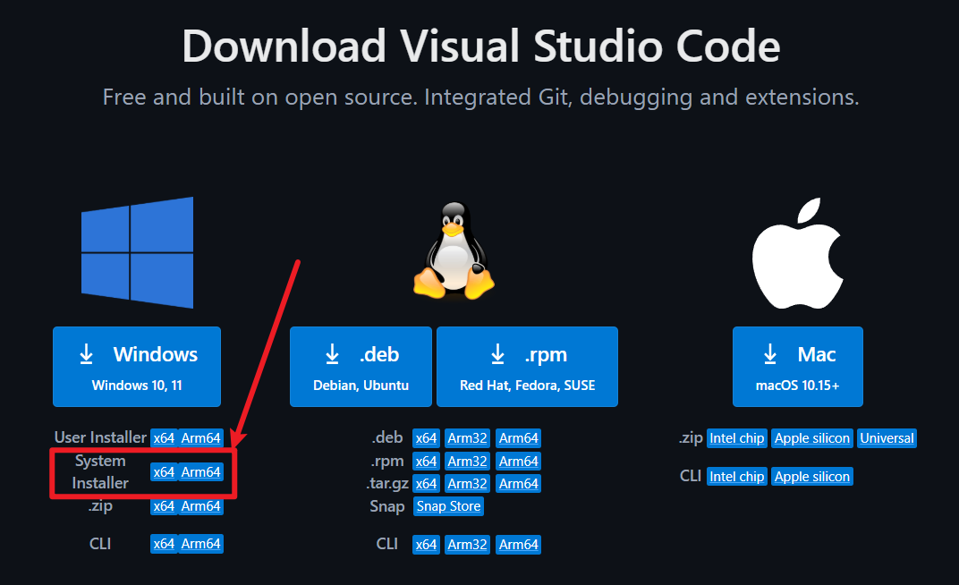Get Windows .zip Arm64 build

(200, 506)
